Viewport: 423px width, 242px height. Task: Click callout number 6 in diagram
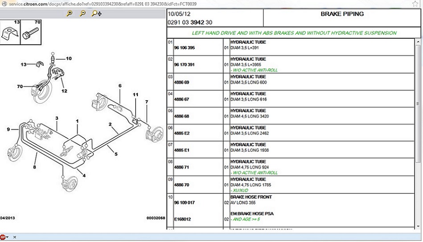point(120,86)
